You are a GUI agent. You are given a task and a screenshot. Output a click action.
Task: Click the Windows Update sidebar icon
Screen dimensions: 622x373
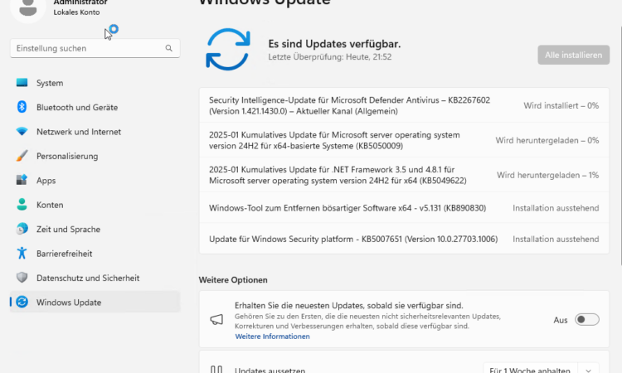point(22,302)
